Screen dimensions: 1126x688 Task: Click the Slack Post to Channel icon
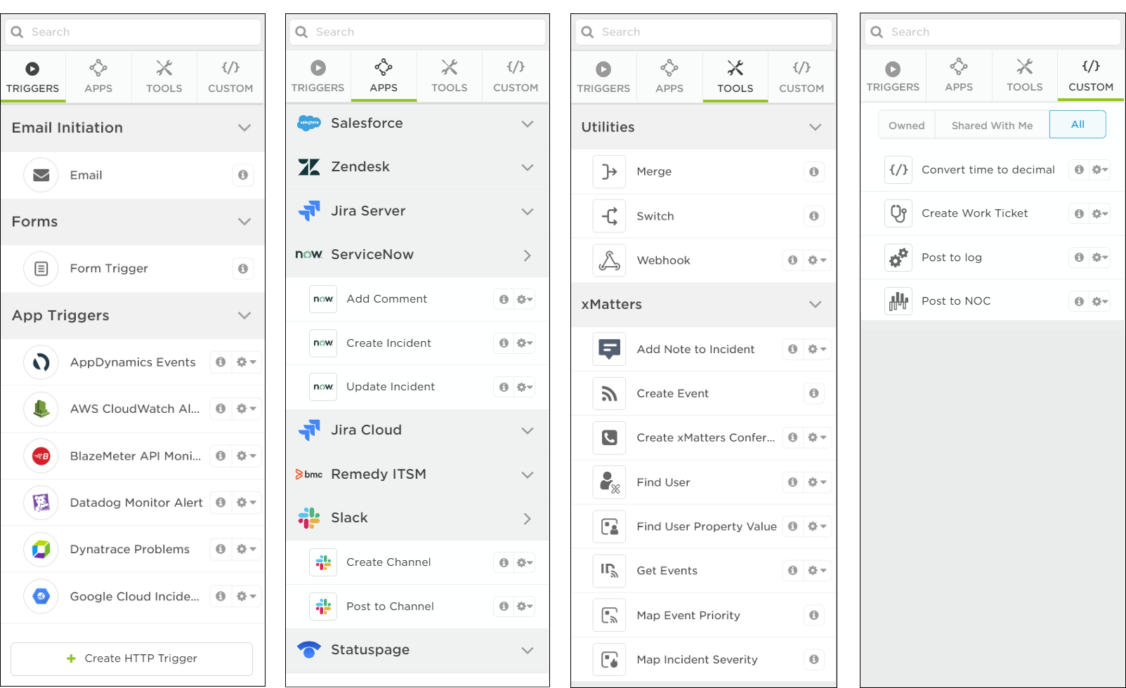[323, 607]
